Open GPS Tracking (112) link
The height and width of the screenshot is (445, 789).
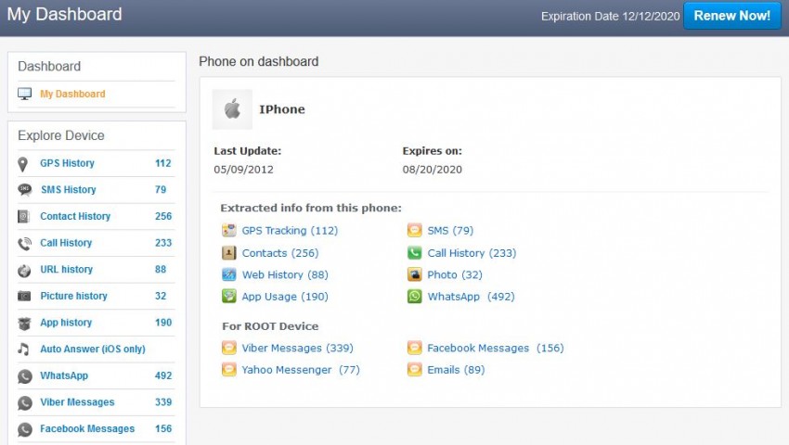tap(290, 231)
